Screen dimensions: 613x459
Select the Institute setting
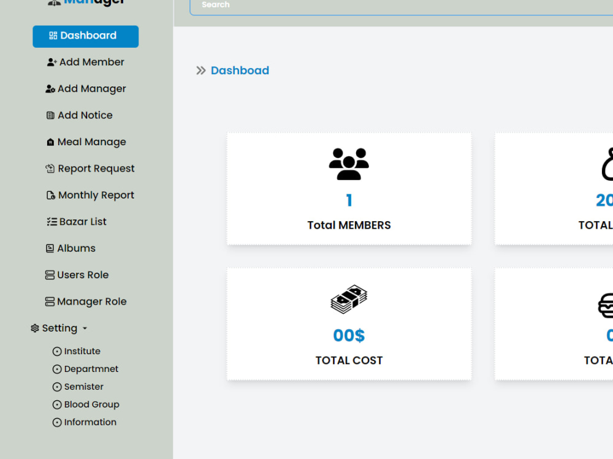(77, 352)
